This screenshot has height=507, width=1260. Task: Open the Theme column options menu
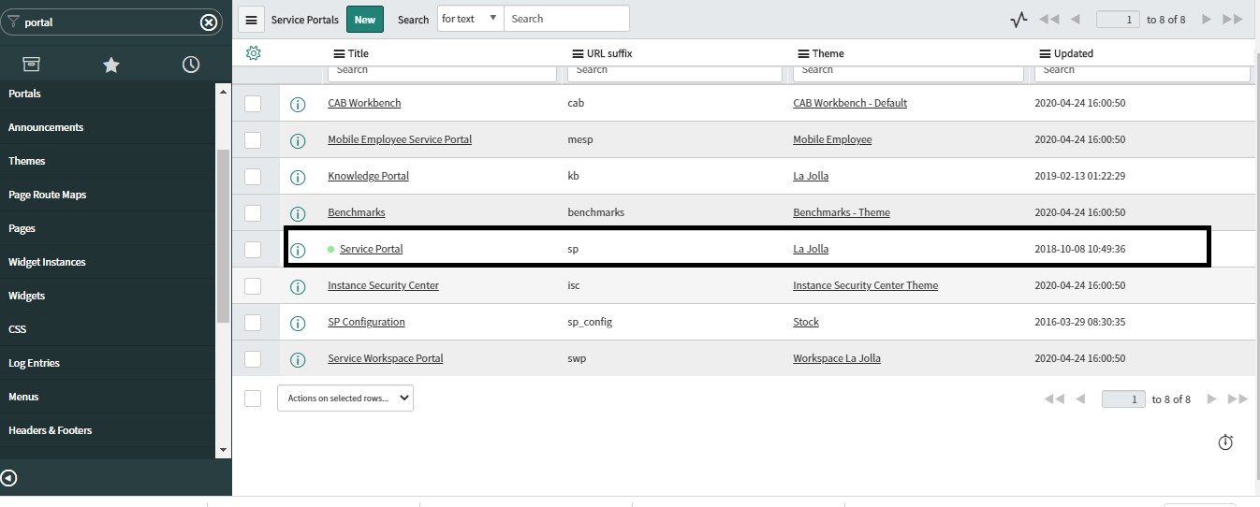tap(803, 53)
